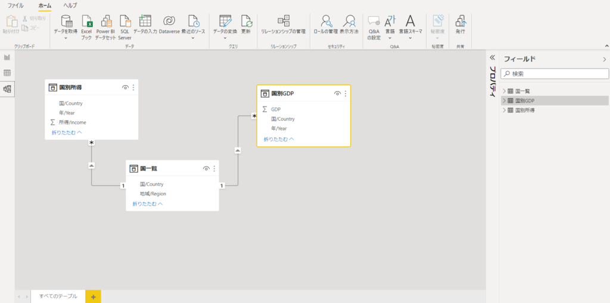Click the relationship arrow near 国別GDP
This screenshot has height=303, width=610.
[x=238, y=150]
